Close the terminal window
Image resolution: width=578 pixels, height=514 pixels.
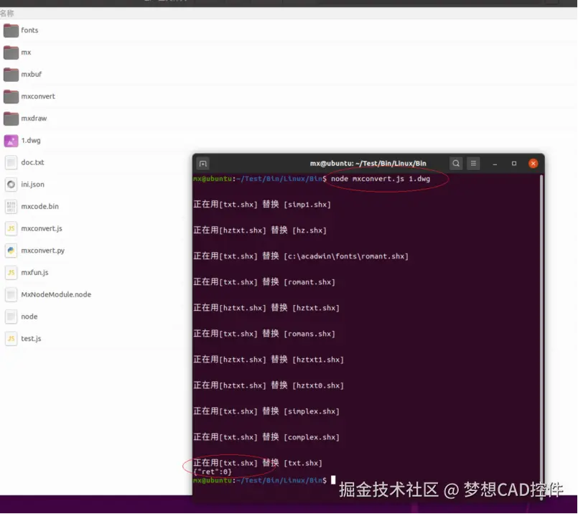click(x=533, y=163)
